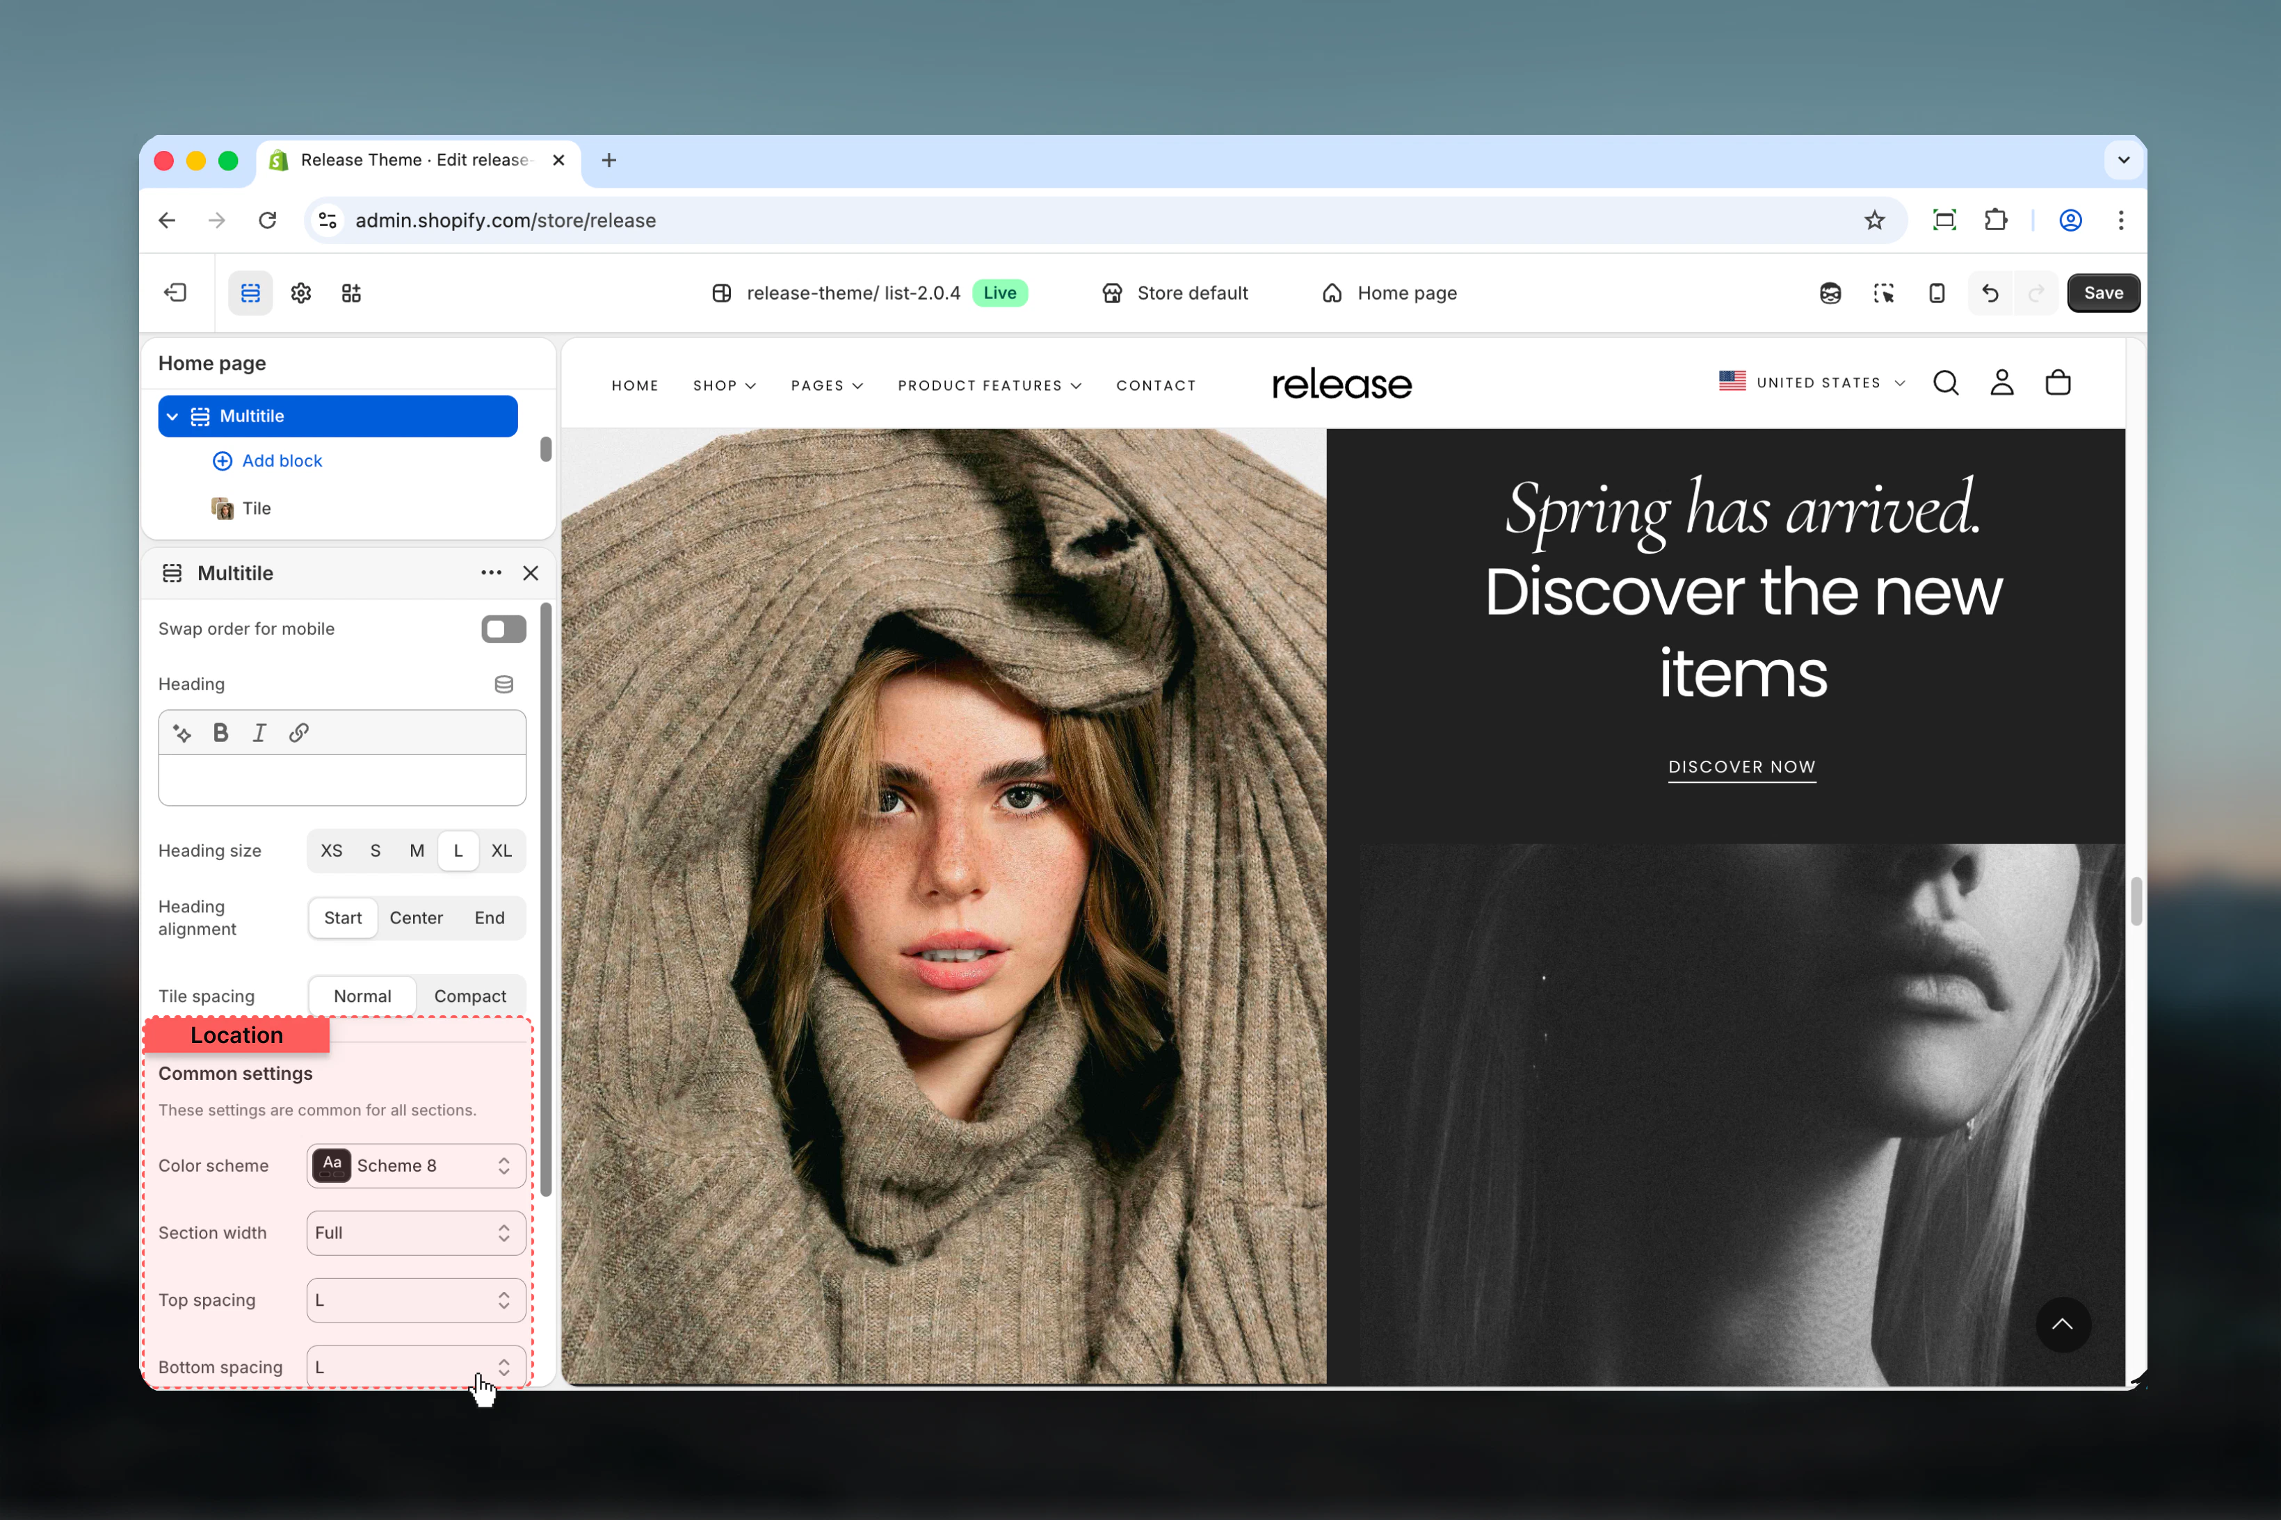Insert a link in heading editor
2281x1520 pixels.
click(298, 733)
